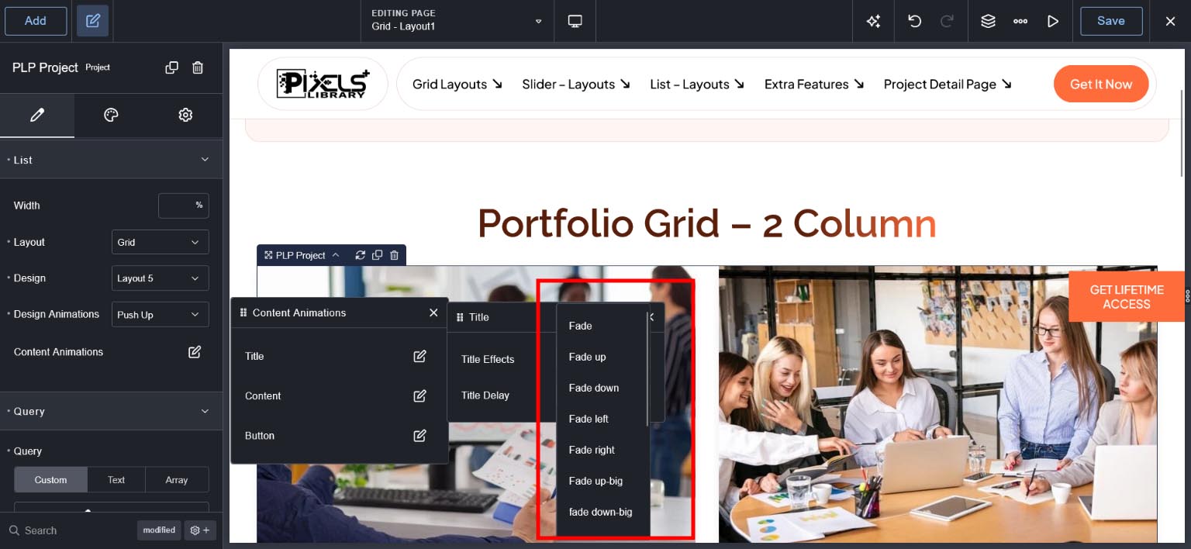Click the Get It Now button
This screenshot has width=1191, height=549.
pyautogui.click(x=1101, y=84)
